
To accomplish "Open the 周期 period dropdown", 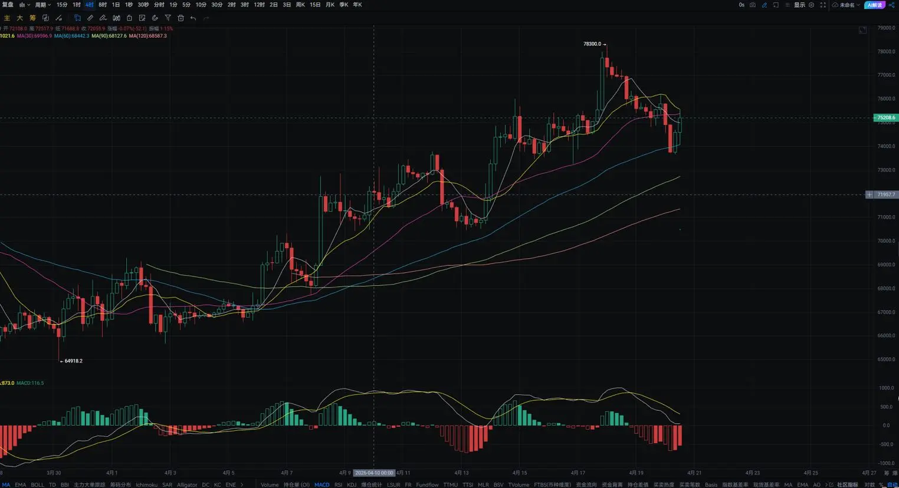I will point(43,5).
